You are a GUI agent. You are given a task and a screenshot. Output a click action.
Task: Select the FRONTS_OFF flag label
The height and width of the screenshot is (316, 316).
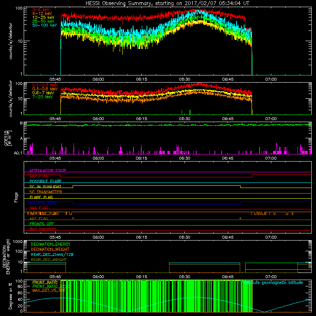click(42, 224)
